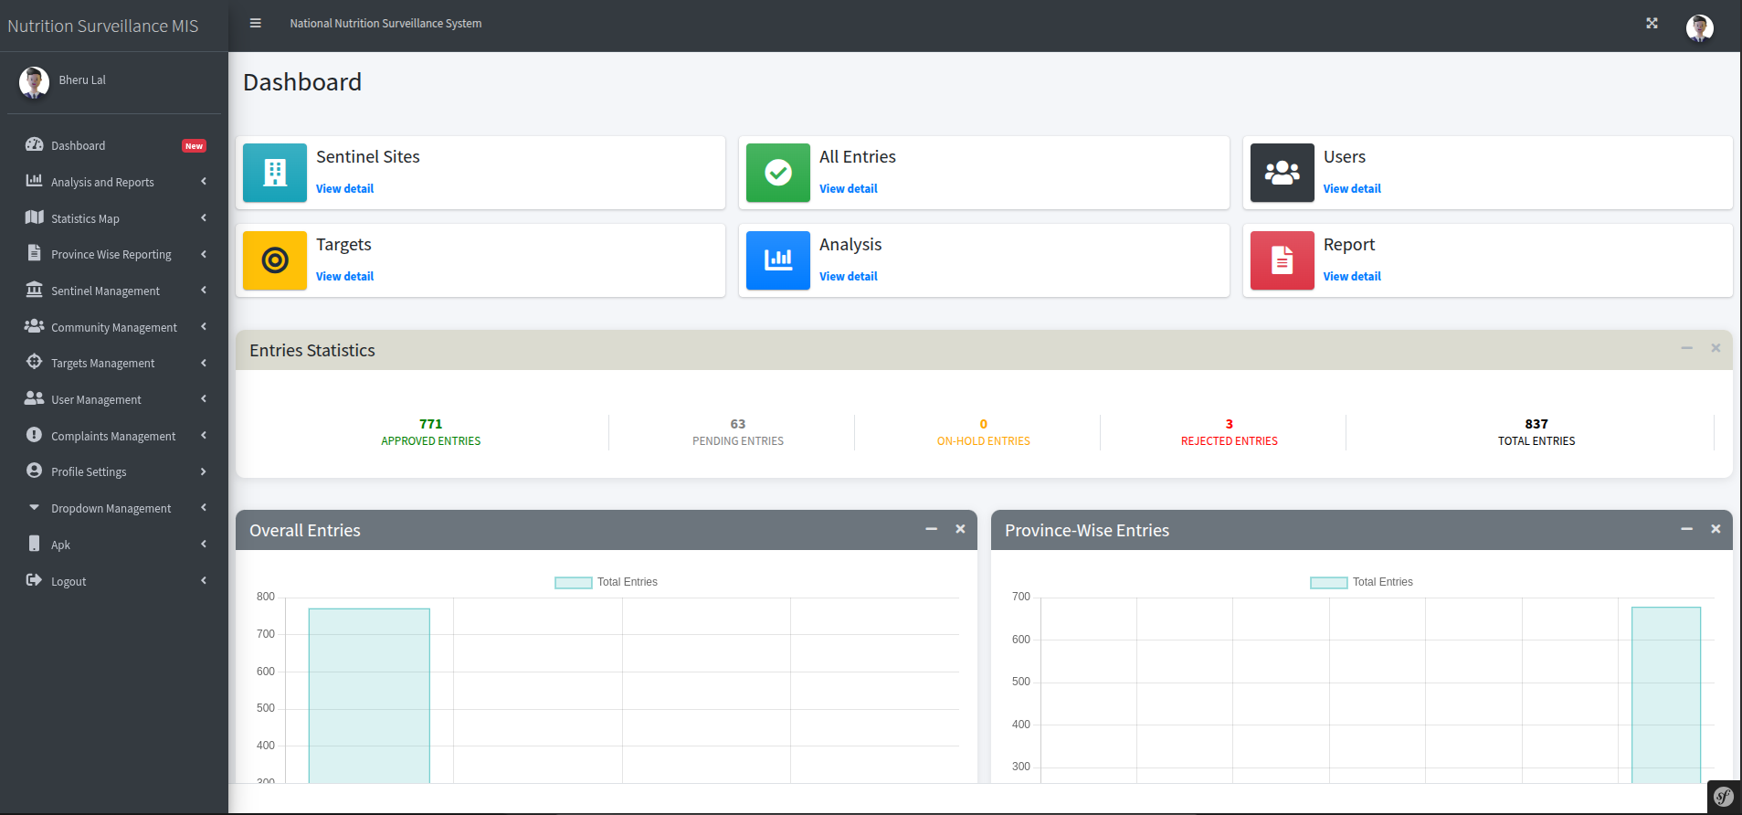Click the fullscreen expand icon
The width and height of the screenshot is (1742, 815).
pyautogui.click(x=1652, y=24)
